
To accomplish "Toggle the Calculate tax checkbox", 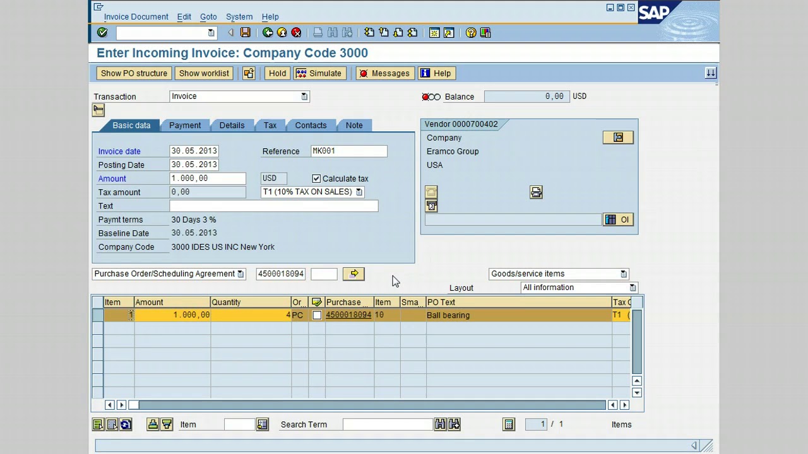I will pyautogui.click(x=316, y=178).
